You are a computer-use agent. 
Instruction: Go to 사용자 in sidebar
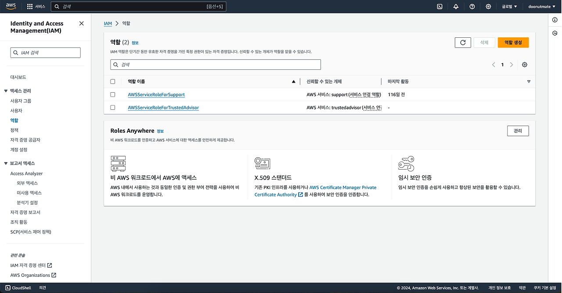pos(16,111)
